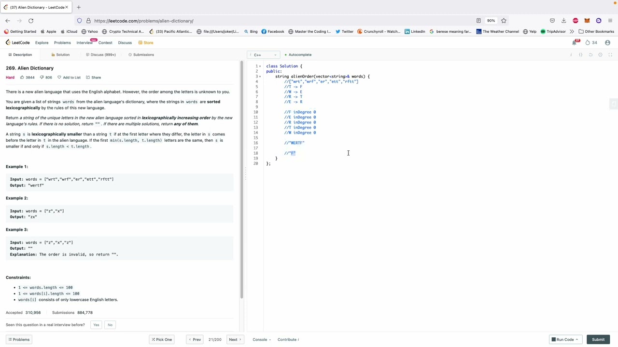Answer Yes to seen in interview
The image size is (618, 347).
pyautogui.click(x=96, y=325)
